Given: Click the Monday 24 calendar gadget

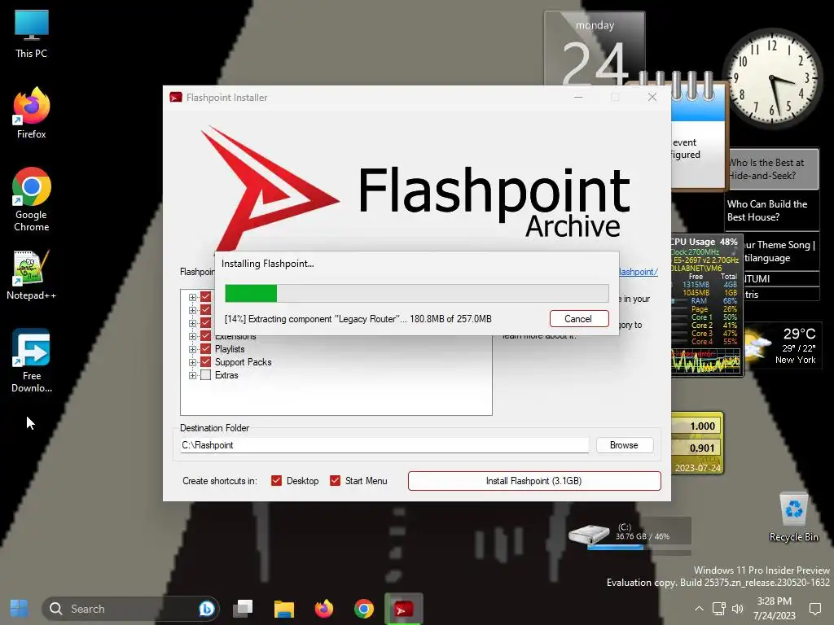Looking at the screenshot, I should coord(594,49).
